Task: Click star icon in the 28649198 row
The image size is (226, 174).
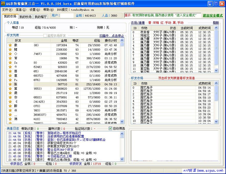Action: (x=10, y=71)
